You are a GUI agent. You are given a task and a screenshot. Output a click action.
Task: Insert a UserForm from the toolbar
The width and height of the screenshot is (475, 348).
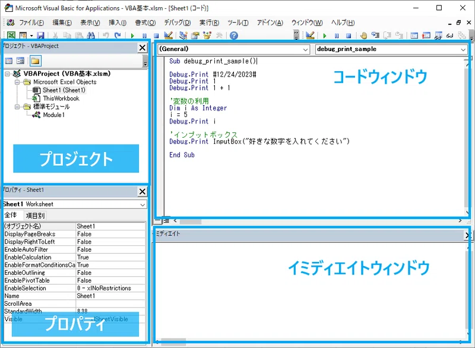[23, 36]
